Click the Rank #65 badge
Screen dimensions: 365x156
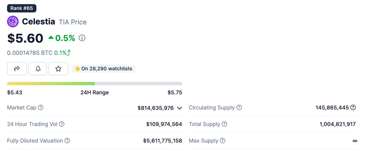tap(22, 8)
